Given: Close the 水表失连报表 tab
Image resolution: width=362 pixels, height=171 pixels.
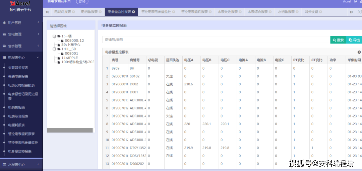Looking at the screenshot, I should [240, 12].
